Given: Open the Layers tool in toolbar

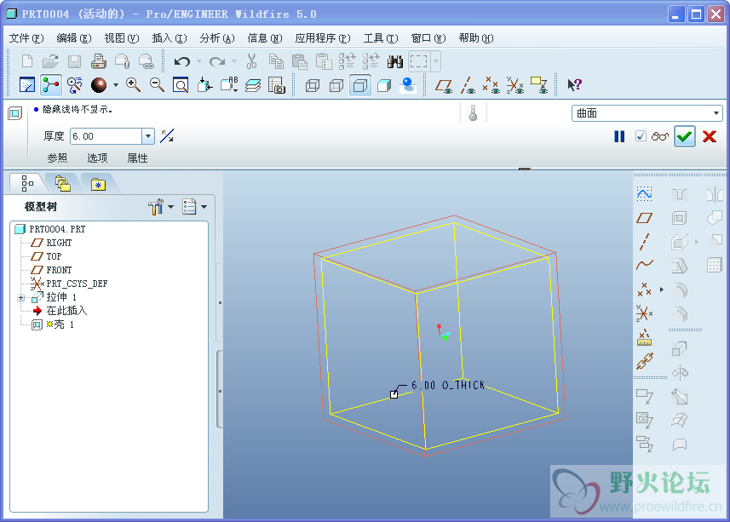Looking at the screenshot, I should (253, 85).
